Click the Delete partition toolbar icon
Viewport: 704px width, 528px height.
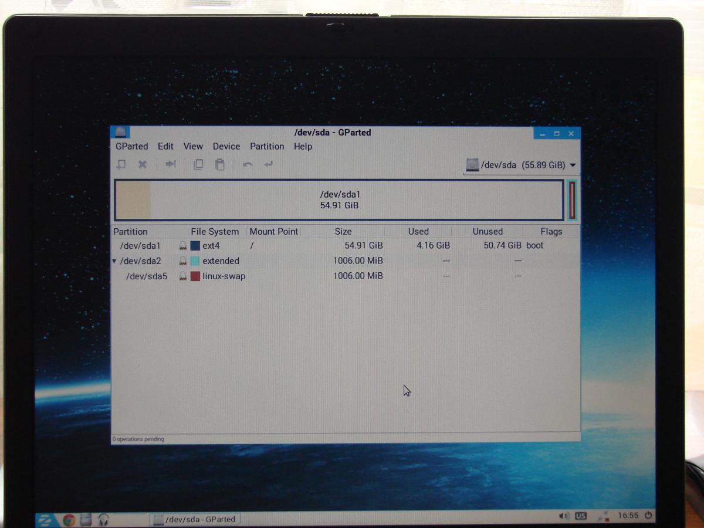point(143,165)
